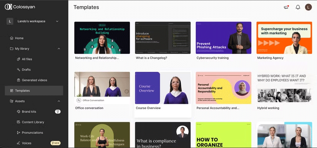Open the Course Overview template card
Viewport: 317px width, 148px height.
(x=163, y=95)
